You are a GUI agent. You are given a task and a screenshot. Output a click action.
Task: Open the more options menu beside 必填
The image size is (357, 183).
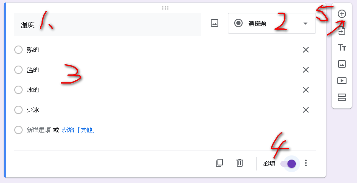coord(306,163)
